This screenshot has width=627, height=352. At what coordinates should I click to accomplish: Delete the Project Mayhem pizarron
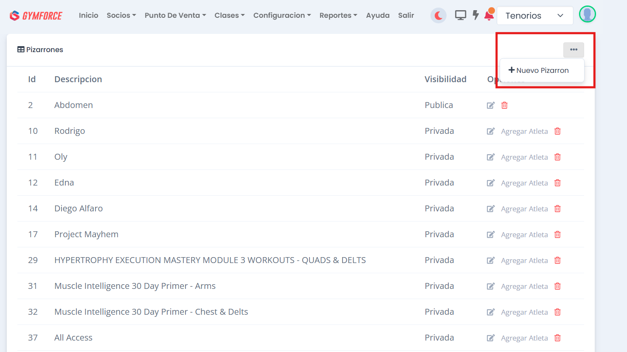tap(557, 235)
